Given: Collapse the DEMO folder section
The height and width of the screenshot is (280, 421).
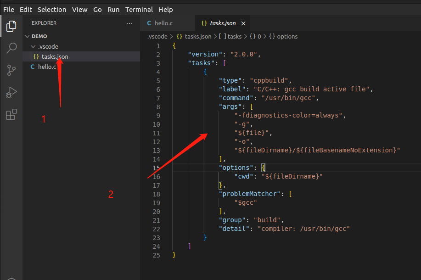Looking at the screenshot, I should click(27, 36).
